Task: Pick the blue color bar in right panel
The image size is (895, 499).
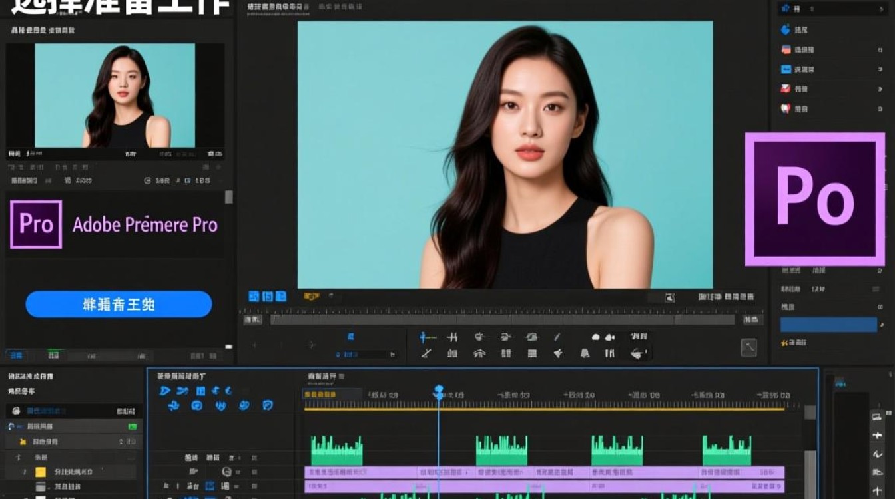Action: (828, 324)
